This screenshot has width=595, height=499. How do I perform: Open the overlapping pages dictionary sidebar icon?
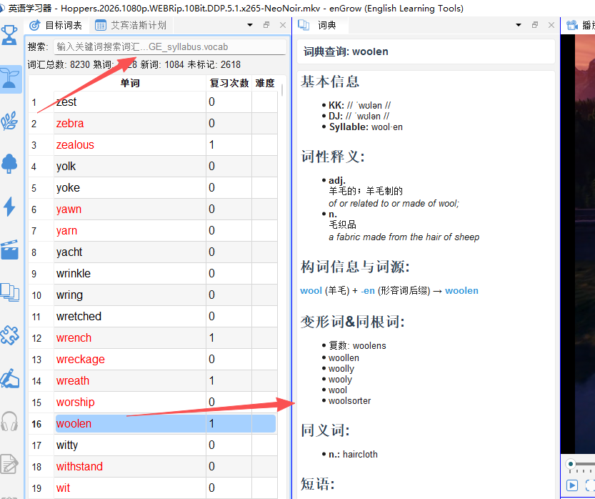coord(9,292)
